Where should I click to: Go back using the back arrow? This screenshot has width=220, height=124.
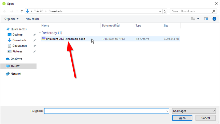click(x=5, y=11)
